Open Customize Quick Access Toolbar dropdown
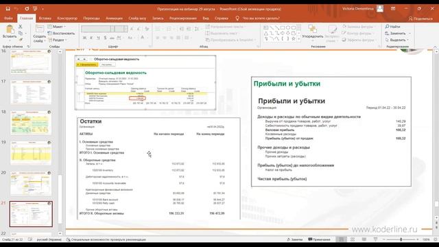This screenshot has width=439, height=247. (43, 9)
